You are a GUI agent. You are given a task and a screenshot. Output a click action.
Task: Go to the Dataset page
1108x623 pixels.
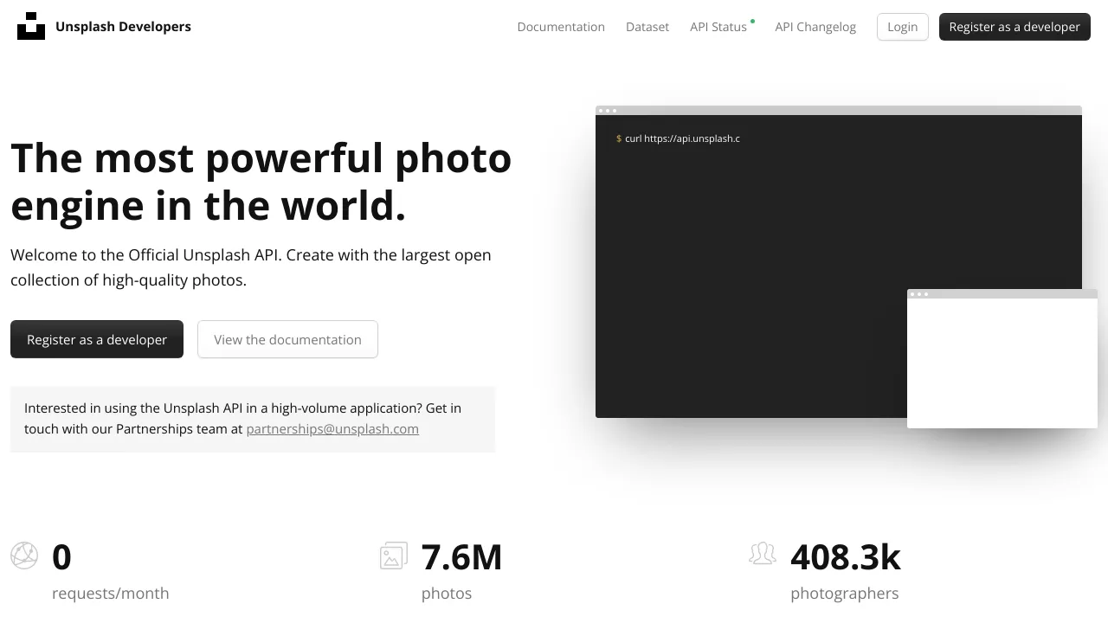647,27
